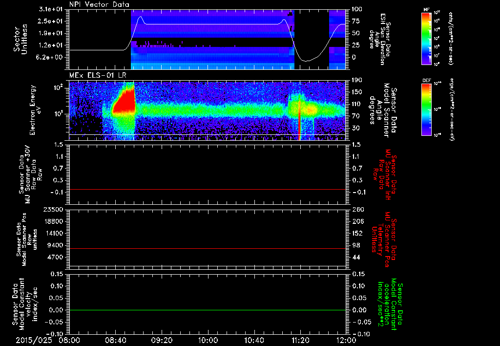The width and height of the screenshot is (500, 346).
Task: Click the "10:40" time axis label
Action: 254,340
